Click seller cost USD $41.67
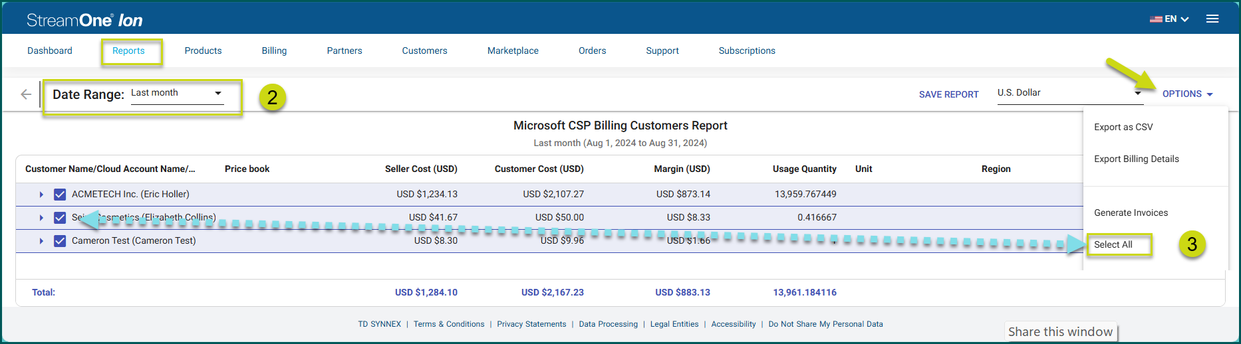Screen dimensions: 1241x344 [x=433, y=217]
